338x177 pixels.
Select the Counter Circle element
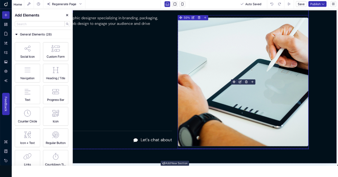27,116
